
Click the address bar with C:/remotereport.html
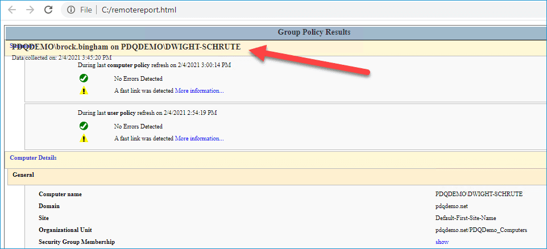coord(304,10)
